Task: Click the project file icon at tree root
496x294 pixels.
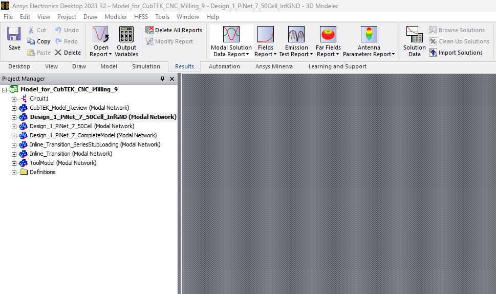Action: (x=14, y=89)
